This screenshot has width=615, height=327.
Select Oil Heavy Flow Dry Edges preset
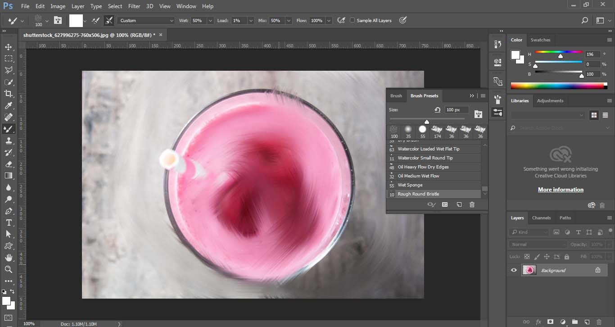click(434, 167)
